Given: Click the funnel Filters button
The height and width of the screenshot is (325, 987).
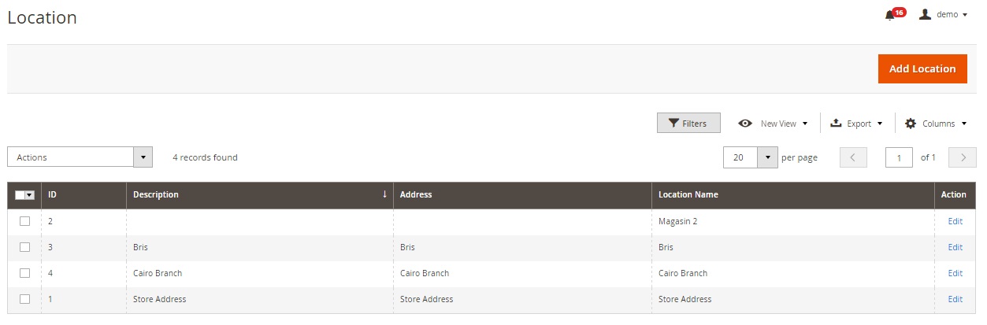Looking at the screenshot, I should click(x=688, y=124).
